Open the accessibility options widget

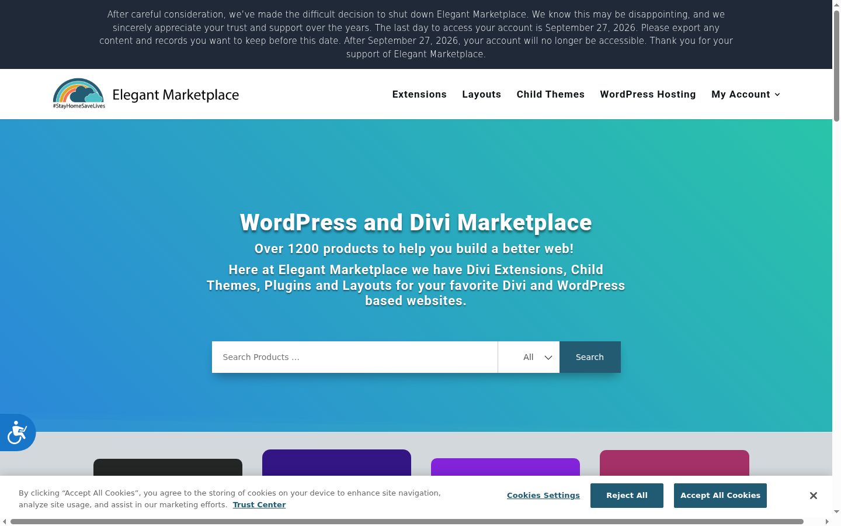click(x=18, y=432)
